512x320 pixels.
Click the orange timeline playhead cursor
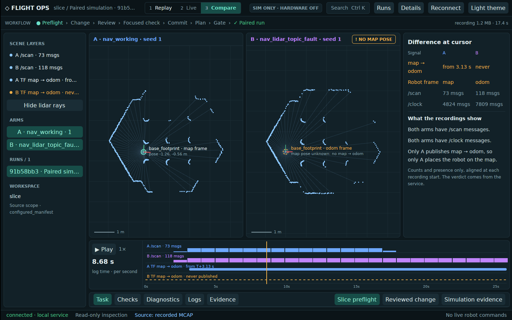tap(267, 263)
